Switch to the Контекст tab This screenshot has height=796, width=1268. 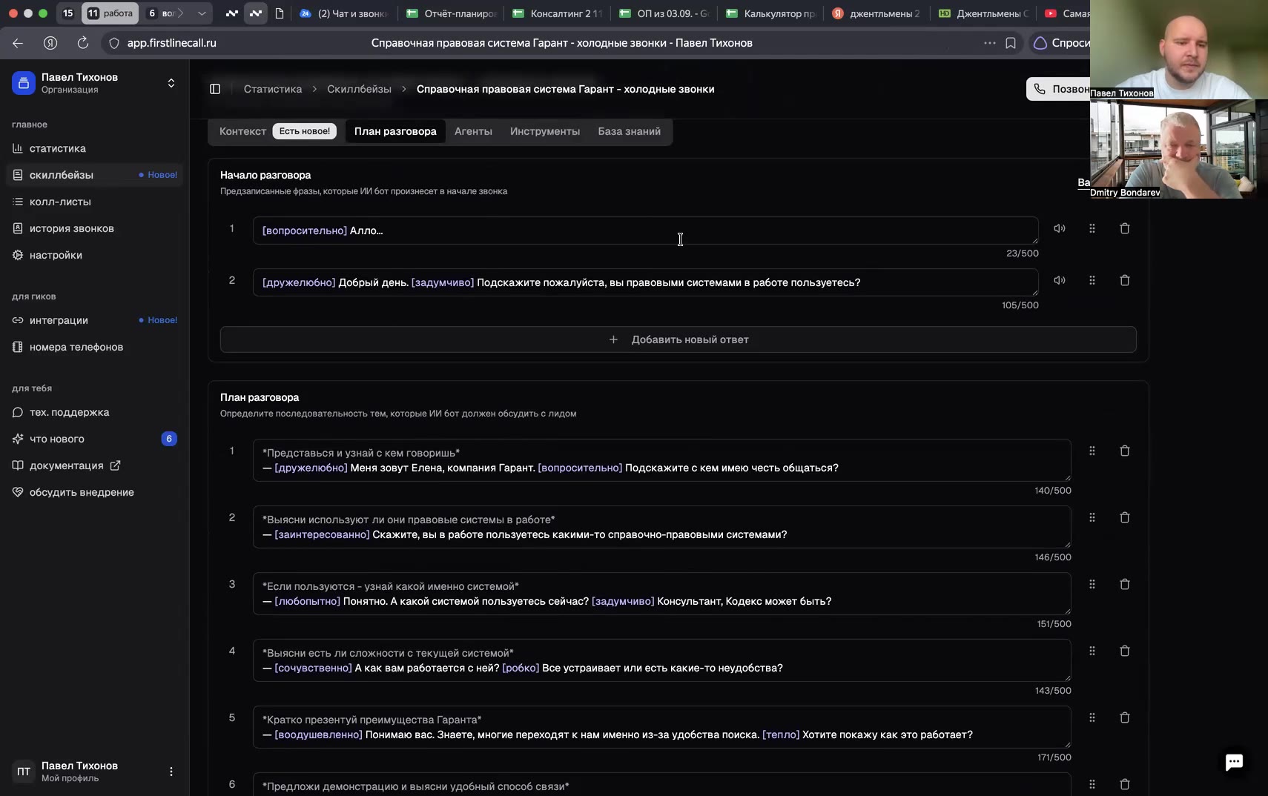(x=242, y=131)
